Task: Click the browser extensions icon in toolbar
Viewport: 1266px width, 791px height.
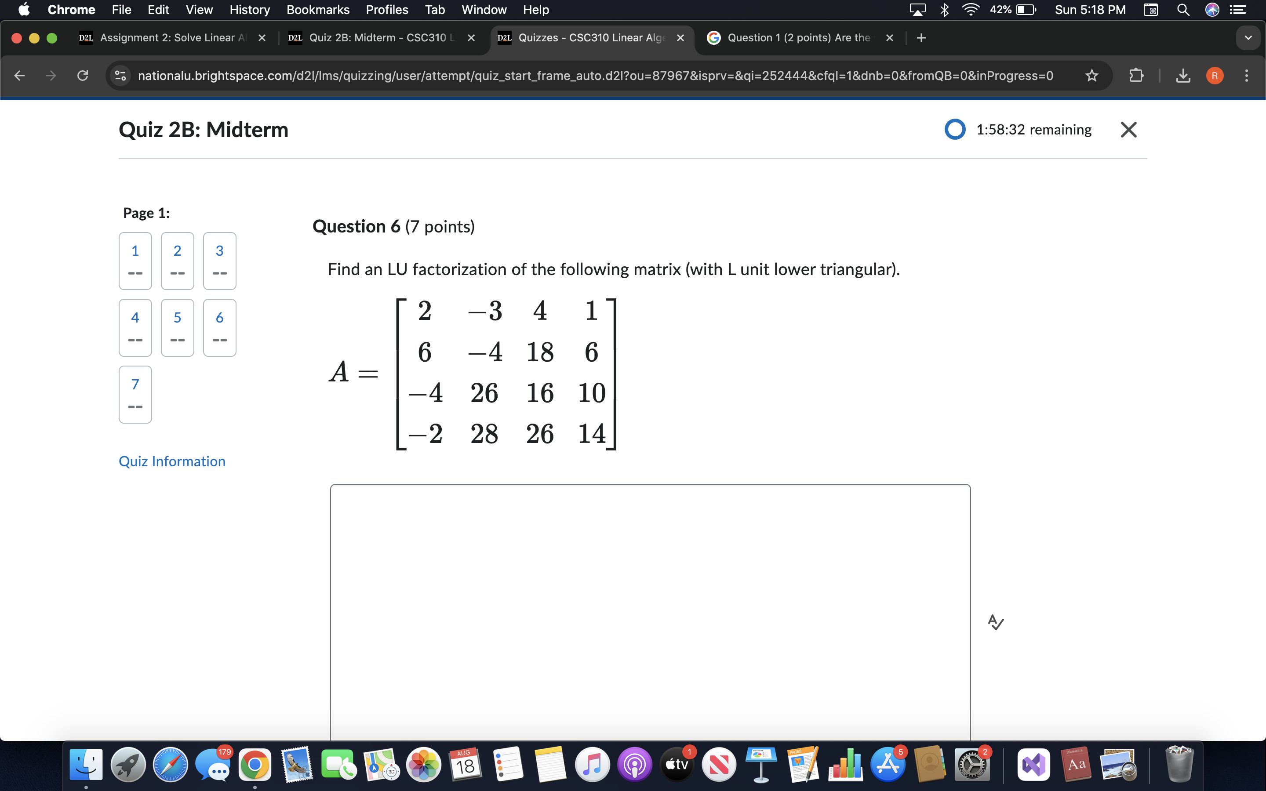Action: (x=1137, y=76)
